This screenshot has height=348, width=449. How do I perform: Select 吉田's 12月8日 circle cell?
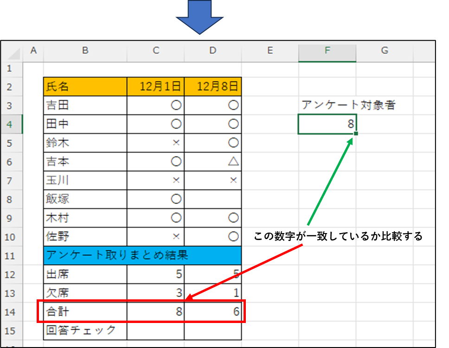point(213,105)
